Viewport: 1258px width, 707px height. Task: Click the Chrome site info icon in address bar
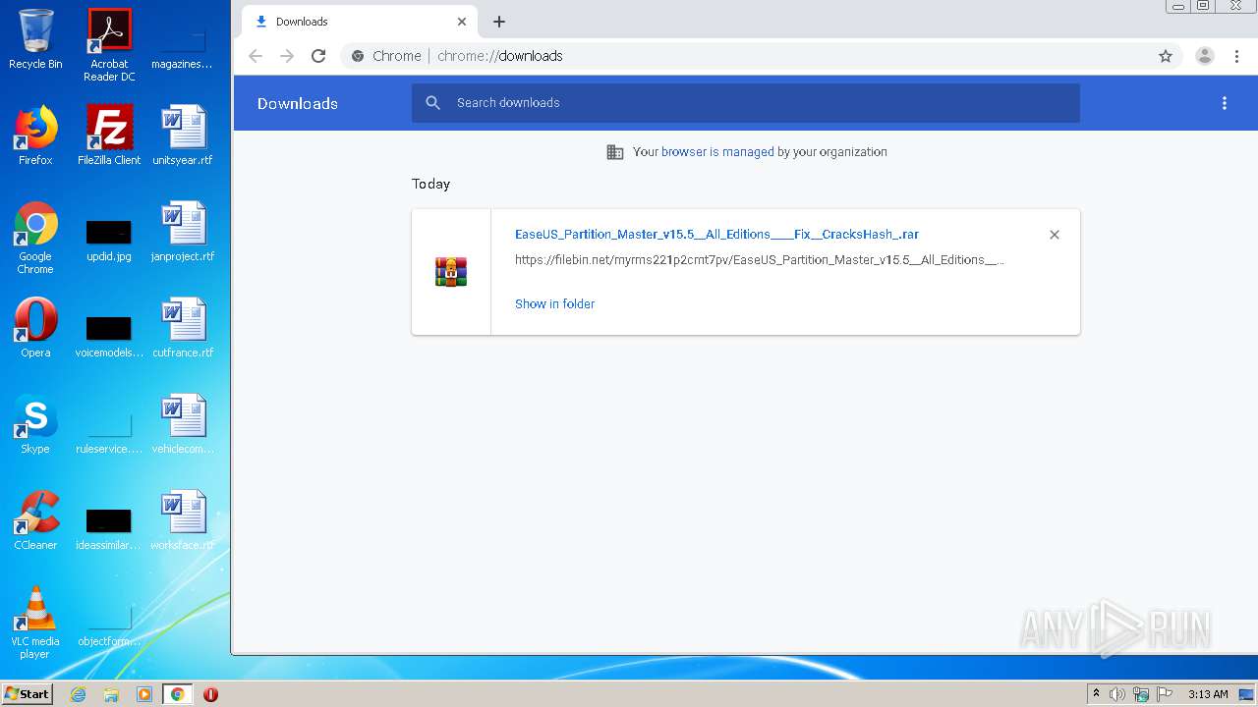pos(358,56)
